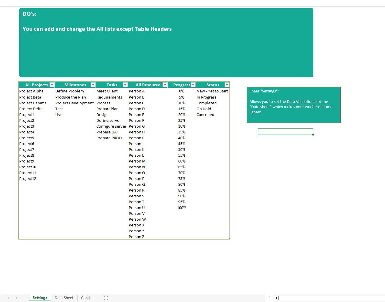The width and height of the screenshot is (385, 302).
Task: Select the cell "Person Z"
Action: [148, 237]
